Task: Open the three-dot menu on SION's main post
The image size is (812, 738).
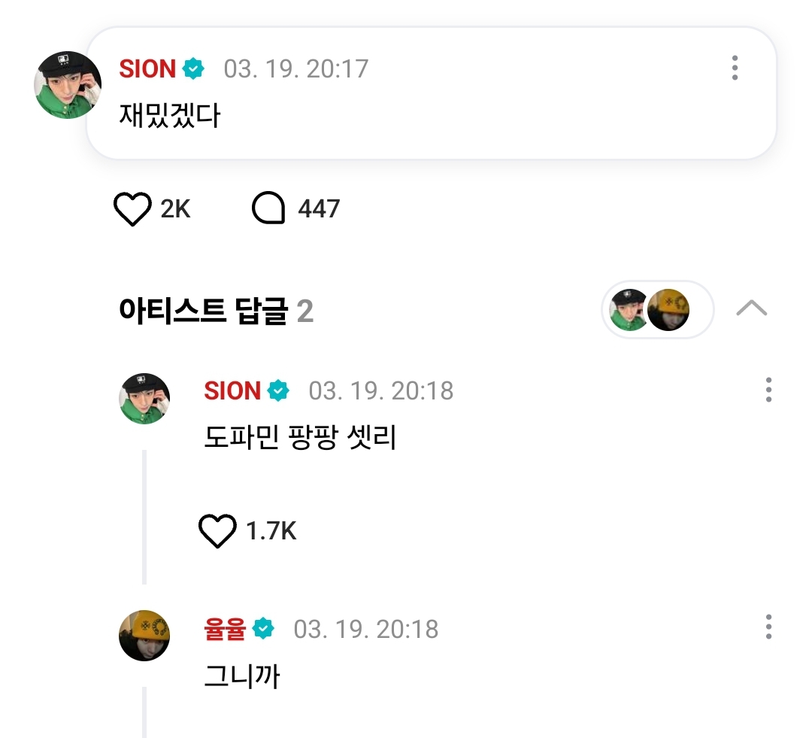Action: [735, 68]
